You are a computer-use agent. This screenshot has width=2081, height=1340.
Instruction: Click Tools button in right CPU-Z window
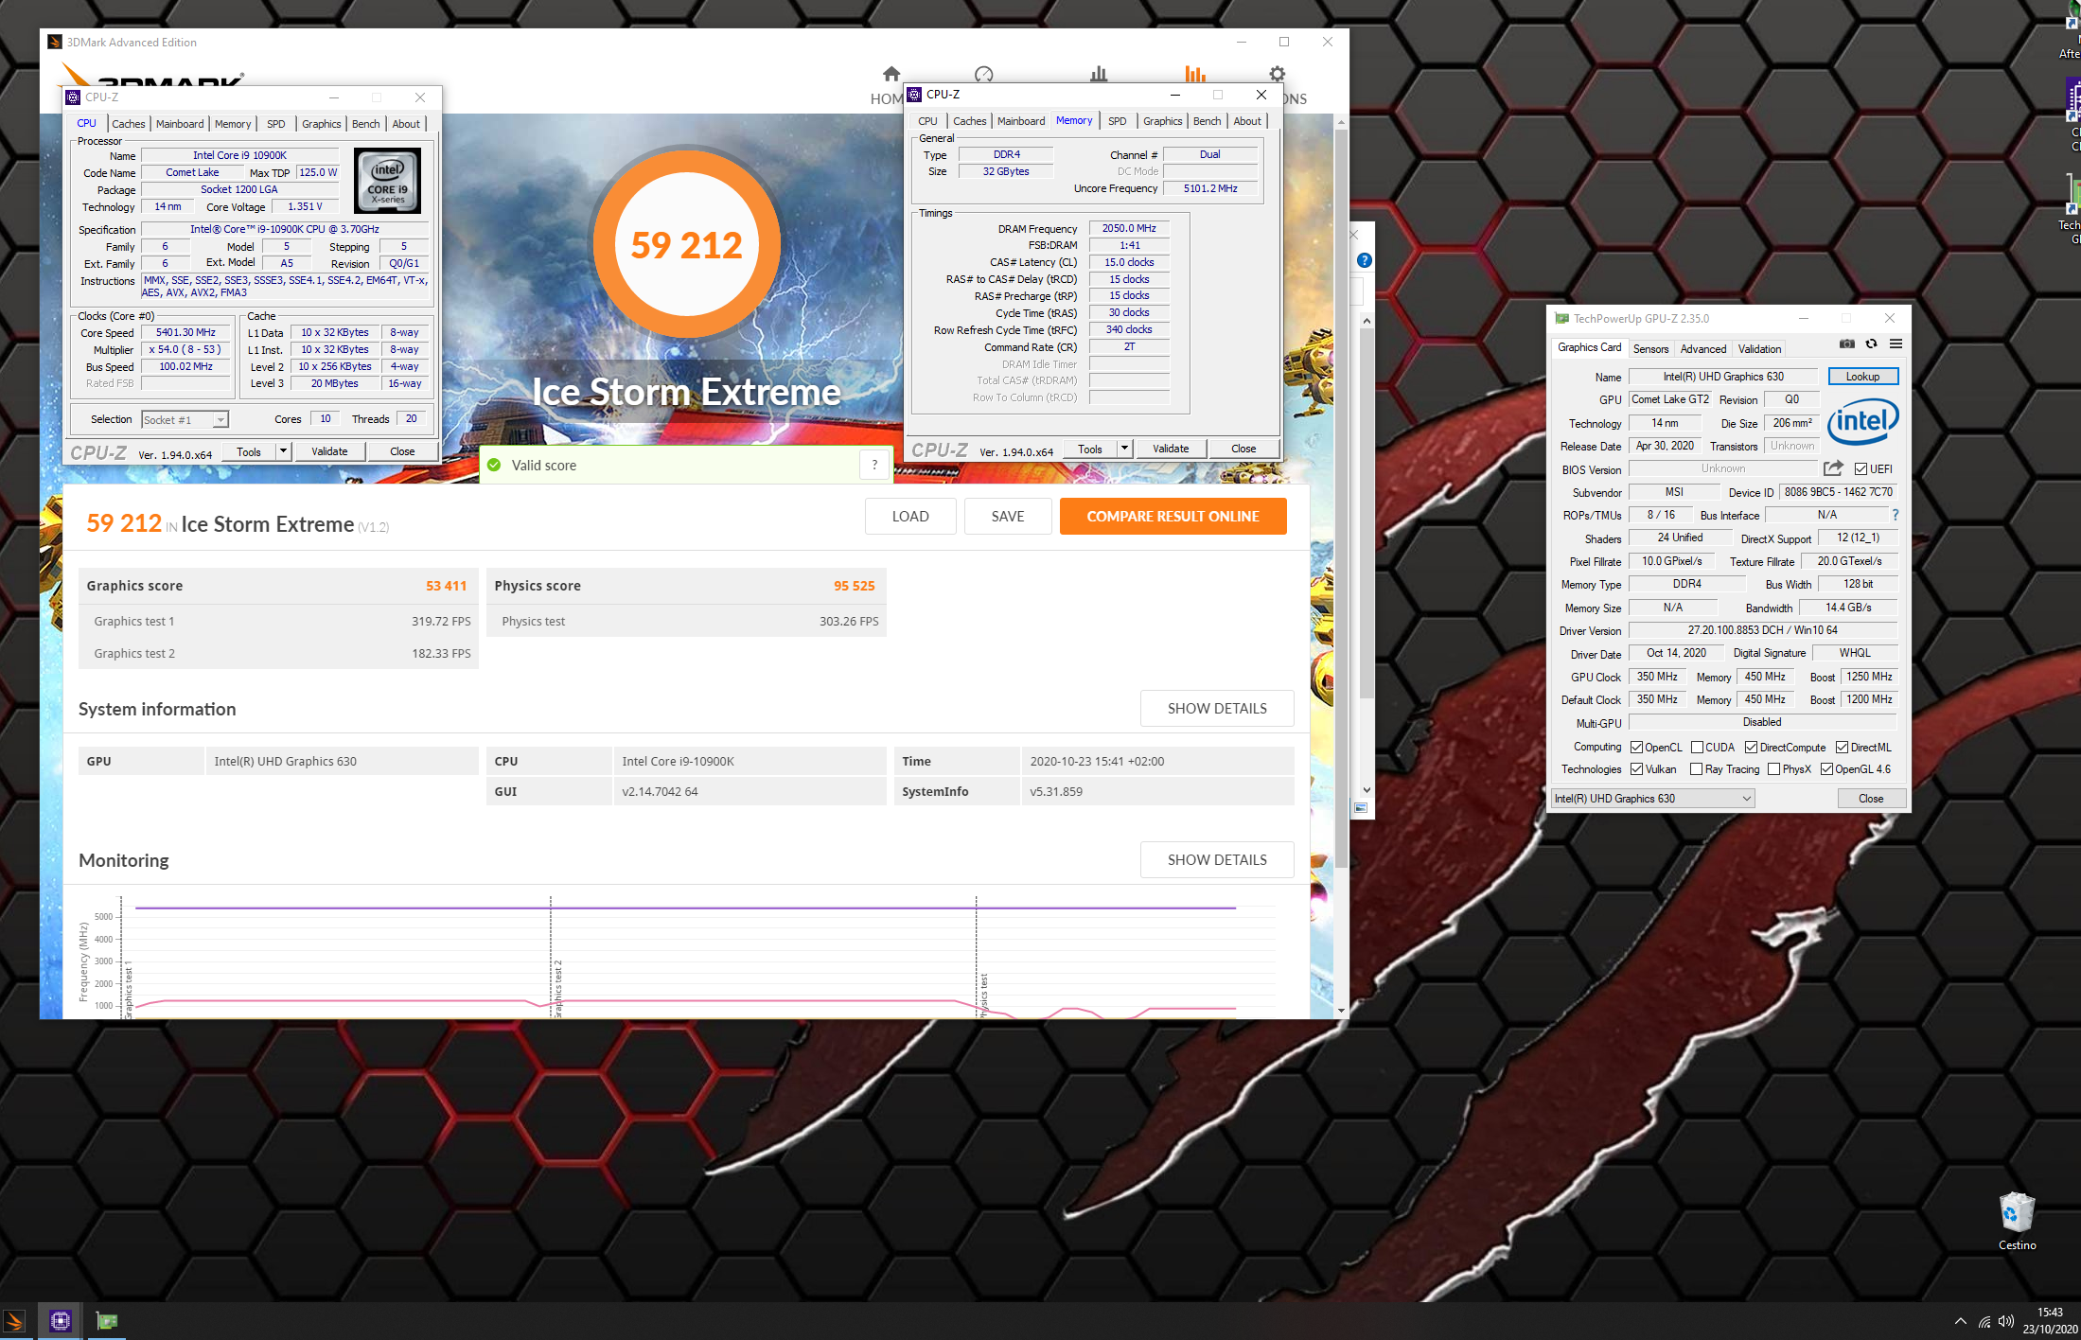tap(1090, 449)
